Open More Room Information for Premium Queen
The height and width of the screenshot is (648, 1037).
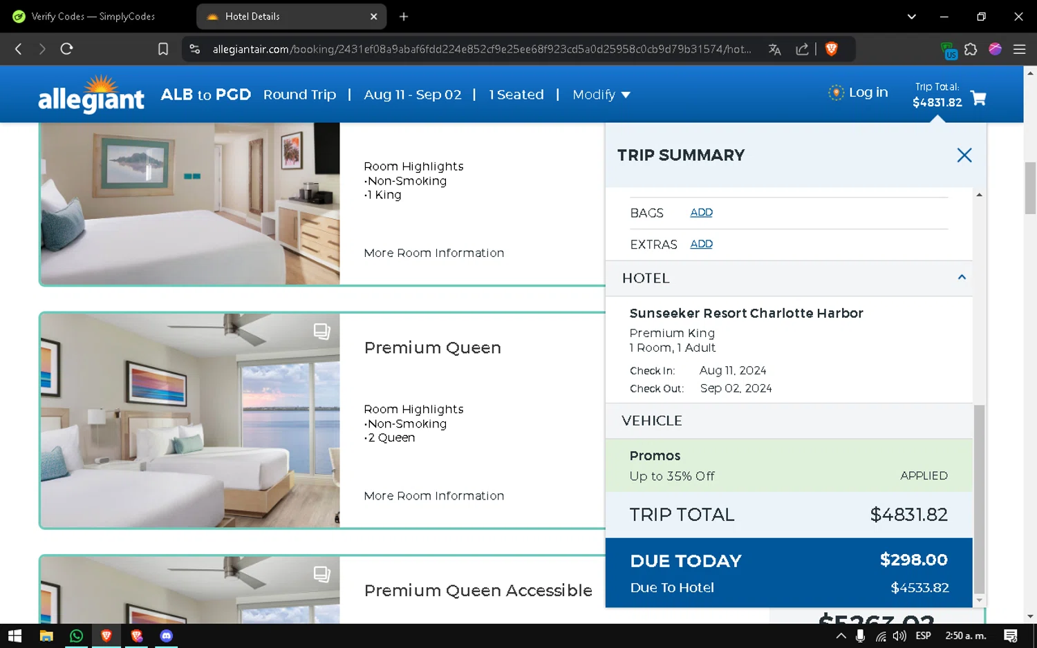pyautogui.click(x=434, y=496)
